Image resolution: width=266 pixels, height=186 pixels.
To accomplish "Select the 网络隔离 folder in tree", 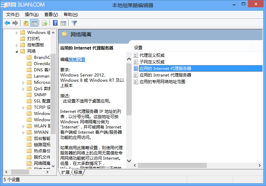I will pos(42,163).
